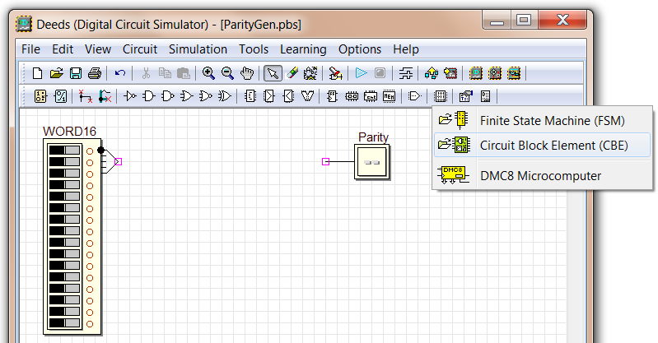Insert a counter Cnt component

pyautogui.click(x=370, y=96)
